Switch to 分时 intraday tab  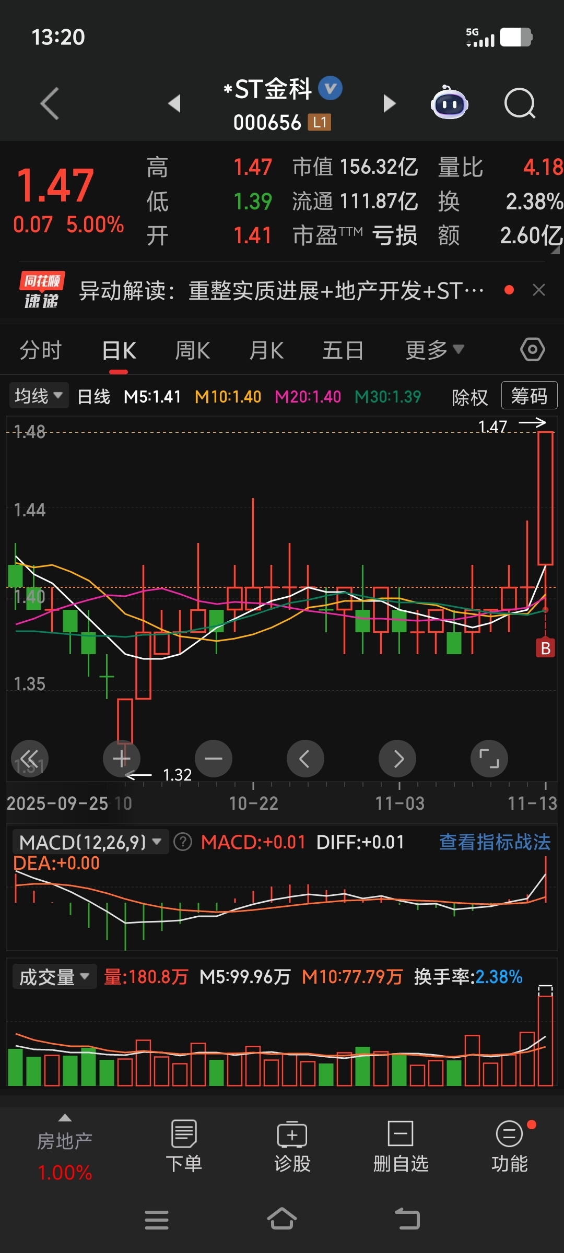pos(41,350)
